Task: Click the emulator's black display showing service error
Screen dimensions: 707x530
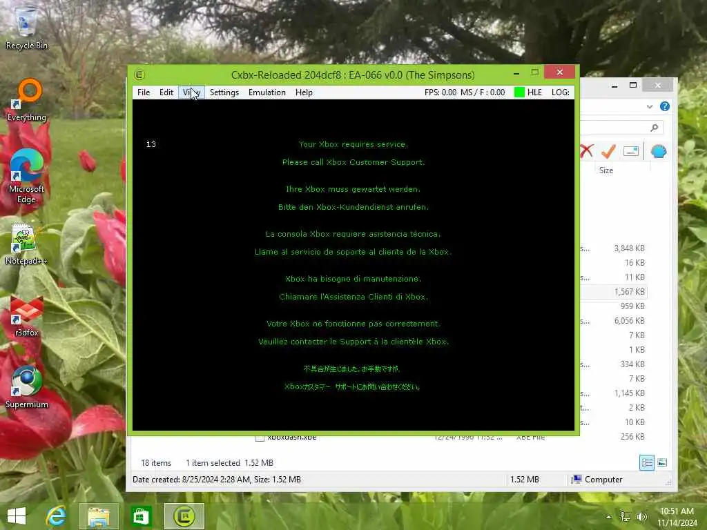Action: tap(353, 265)
